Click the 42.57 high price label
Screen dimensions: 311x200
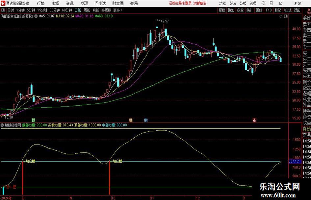pos(165,21)
